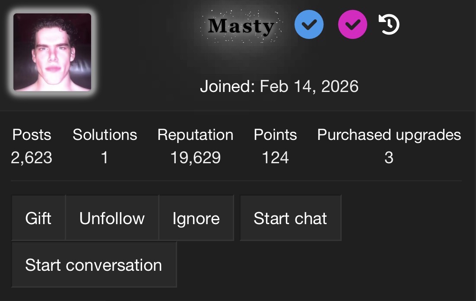Open the username history clock icon
The height and width of the screenshot is (301, 476).
[x=389, y=24]
